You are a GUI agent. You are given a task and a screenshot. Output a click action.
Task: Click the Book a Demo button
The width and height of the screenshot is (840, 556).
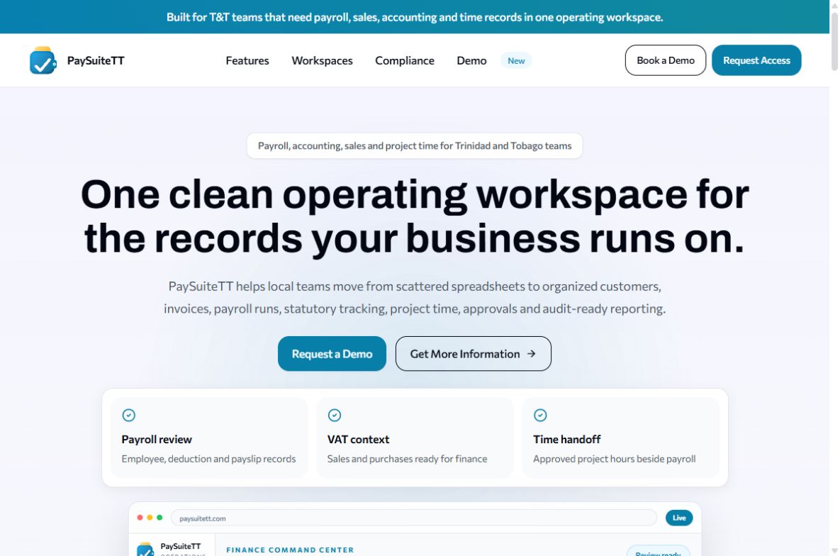tap(666, 60)
